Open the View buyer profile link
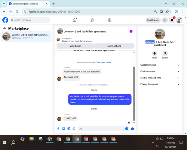The image size is (187, 150). tap(104, 62)
